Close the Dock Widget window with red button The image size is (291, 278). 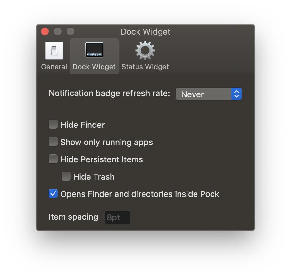(45, 31)
